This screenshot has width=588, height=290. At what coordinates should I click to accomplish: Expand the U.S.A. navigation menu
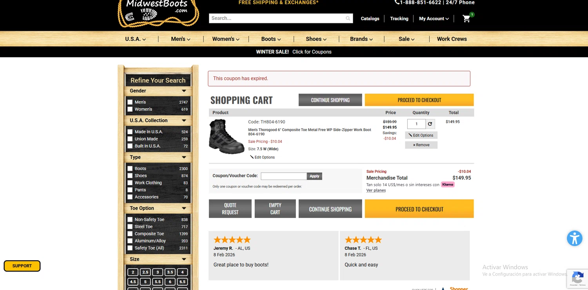pos(136,39)
